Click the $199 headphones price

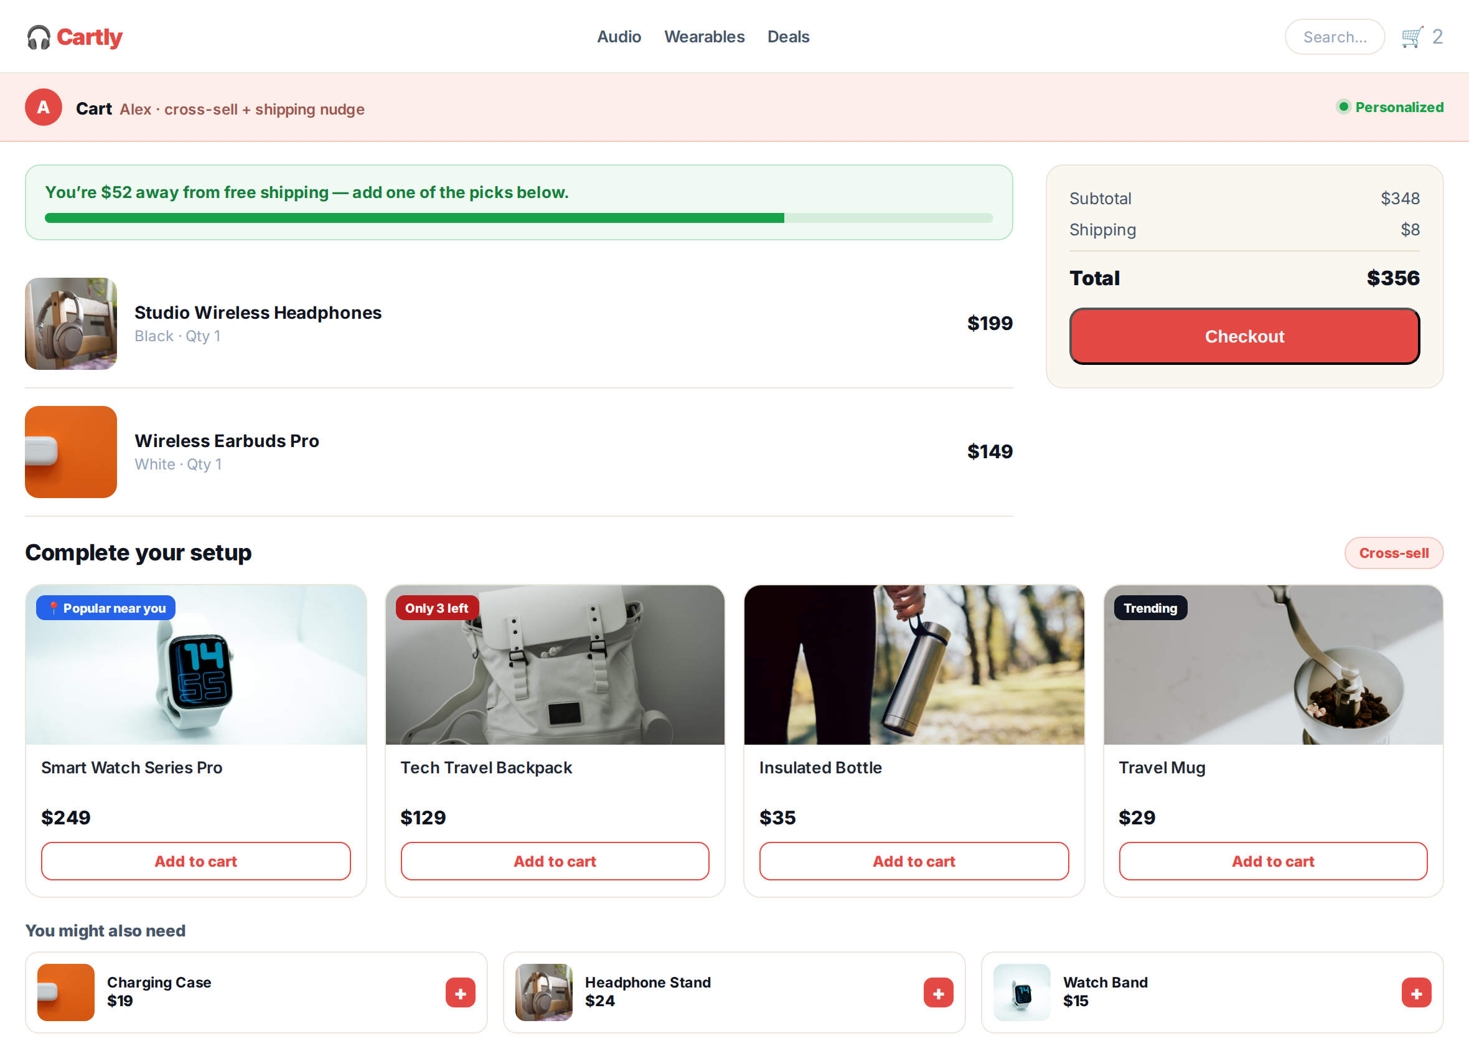coord(989,323)
